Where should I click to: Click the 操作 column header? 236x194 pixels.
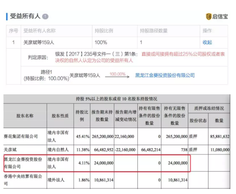click(207, 31)
